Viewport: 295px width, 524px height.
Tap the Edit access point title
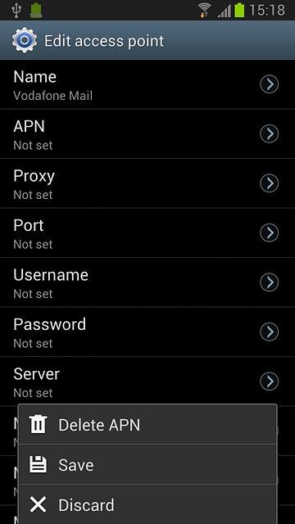(x=104, y=41)
